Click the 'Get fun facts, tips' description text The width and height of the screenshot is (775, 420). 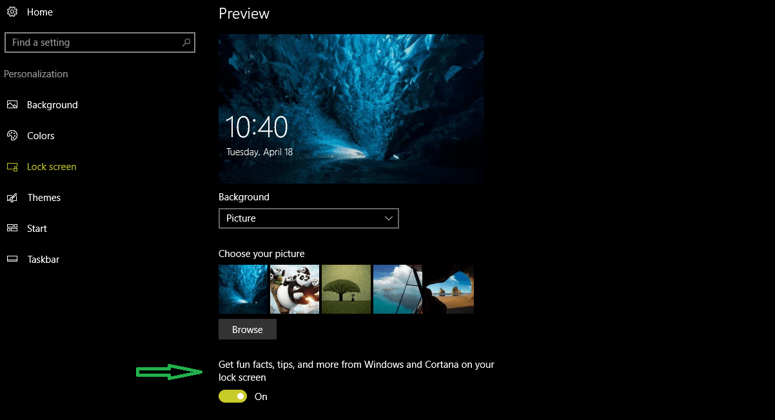(x=357, y=371)
